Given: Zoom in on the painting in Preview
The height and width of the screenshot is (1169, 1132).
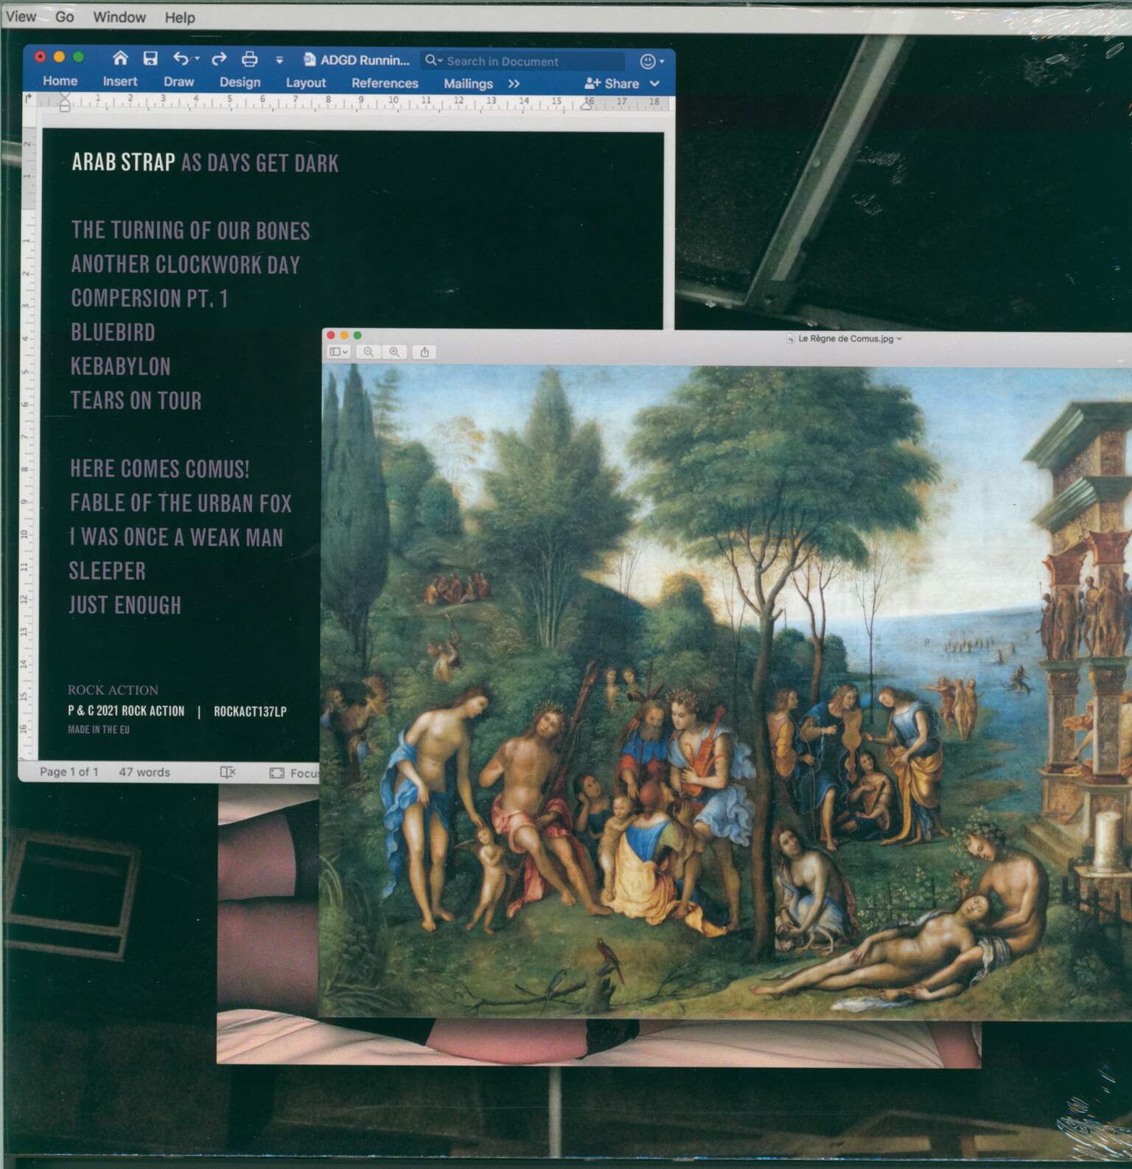Looking at the screenshot, I should (394, 352).
